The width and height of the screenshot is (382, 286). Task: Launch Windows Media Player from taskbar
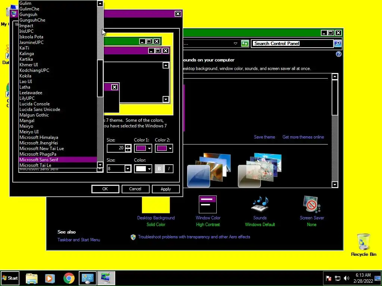point(50,278)
